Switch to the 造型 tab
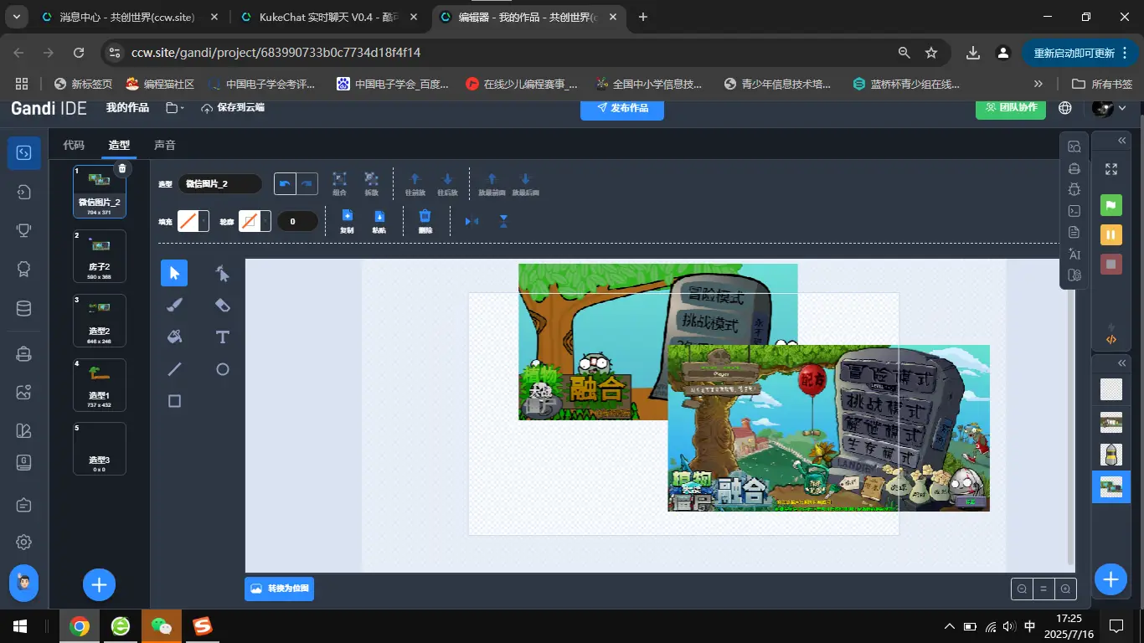 coord(119,145)
